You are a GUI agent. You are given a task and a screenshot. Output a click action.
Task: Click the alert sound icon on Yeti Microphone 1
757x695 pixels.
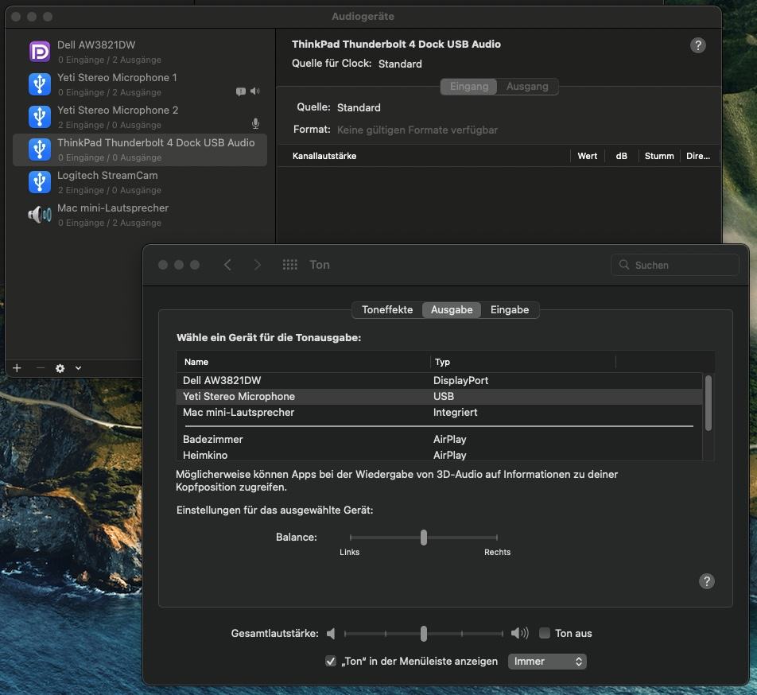(240, 91)
